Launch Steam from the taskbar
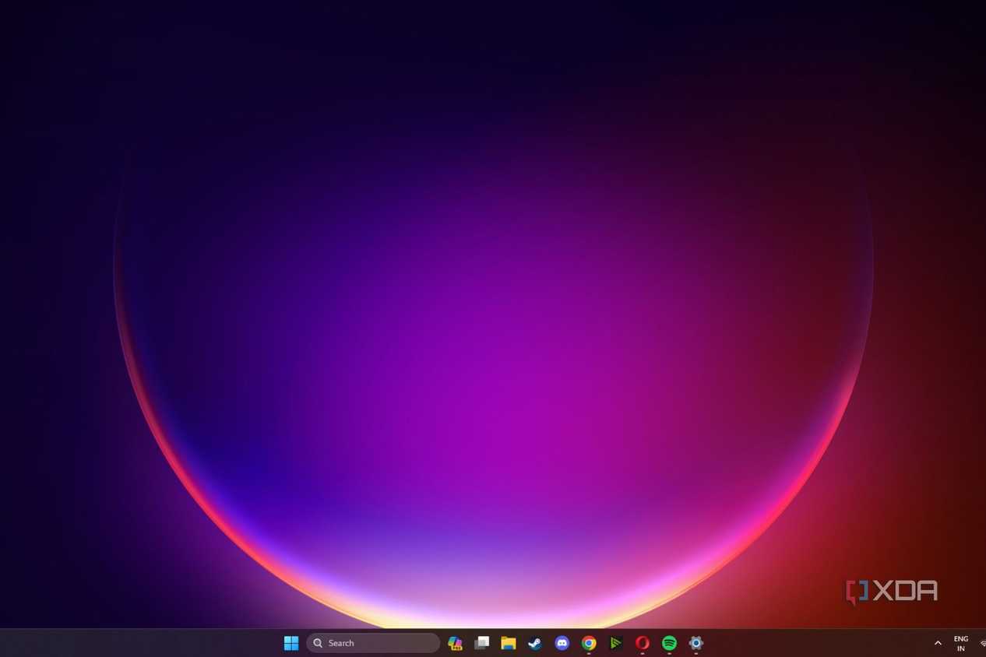 point(535,643)
